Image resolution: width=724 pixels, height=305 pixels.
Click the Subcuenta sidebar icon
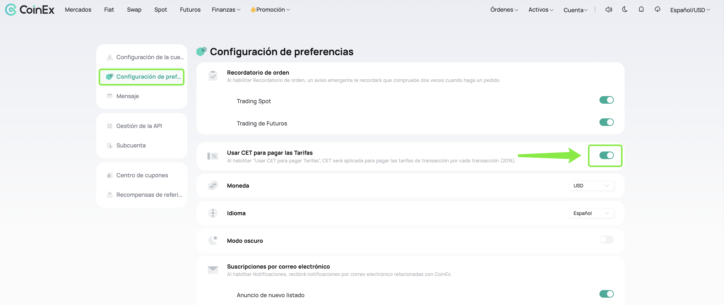point(110,145)
